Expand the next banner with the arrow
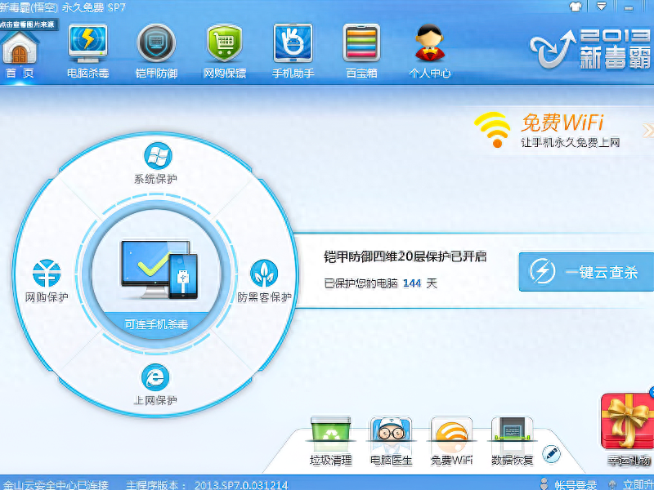The width and height of the screenshot is (654, 490). click(648, 131)
